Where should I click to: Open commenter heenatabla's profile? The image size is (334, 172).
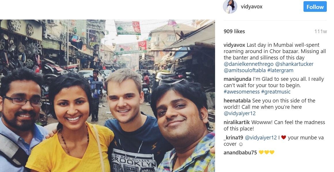pyautogui.click(x=237, y=101)
